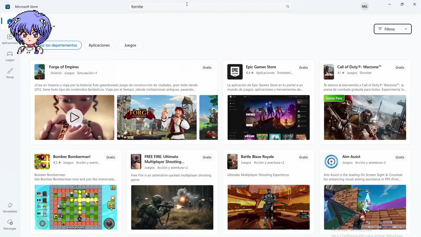Click Gratis on FREE FIRE

207,157
